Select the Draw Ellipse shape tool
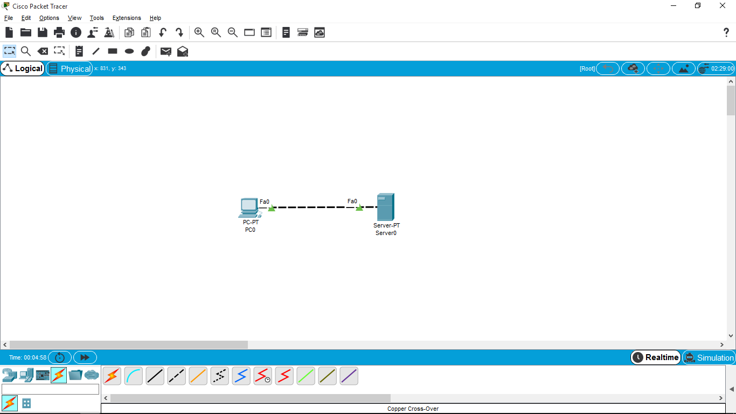736x414 pixels. click(129, 51)
